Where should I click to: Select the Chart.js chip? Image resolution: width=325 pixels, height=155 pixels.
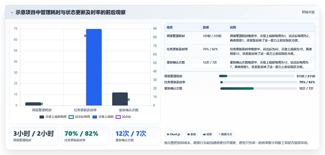(173, 134)
